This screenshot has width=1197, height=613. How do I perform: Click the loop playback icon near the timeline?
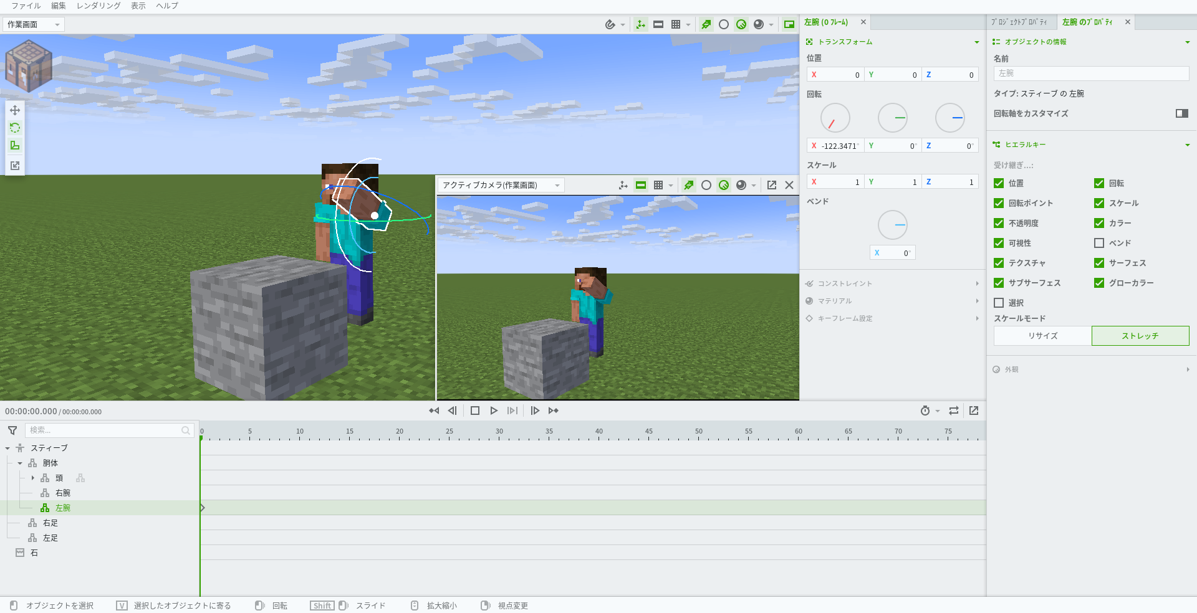[x=953, y=411]
